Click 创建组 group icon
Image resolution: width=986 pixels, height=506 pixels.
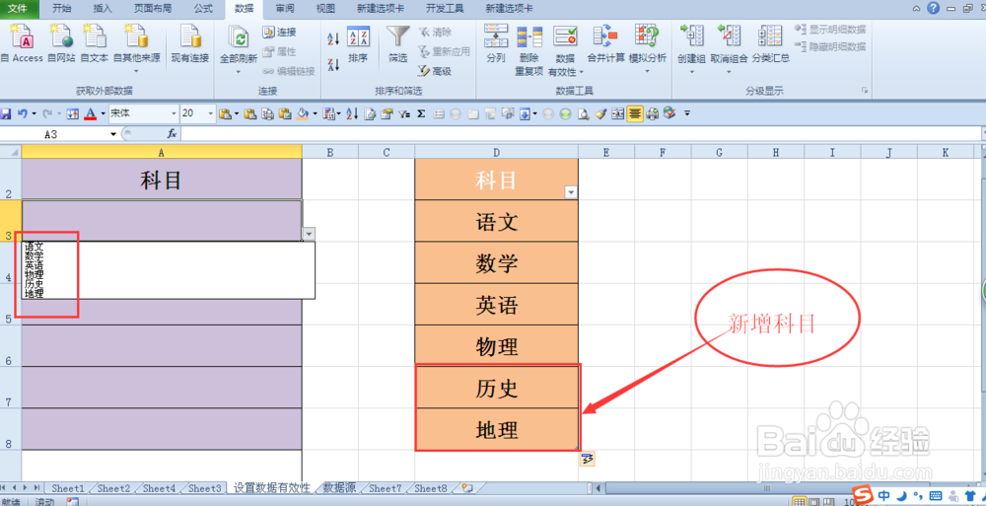click(692, 36)
